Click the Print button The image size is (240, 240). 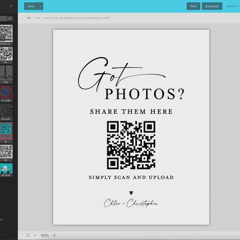[x=193, y=6]
